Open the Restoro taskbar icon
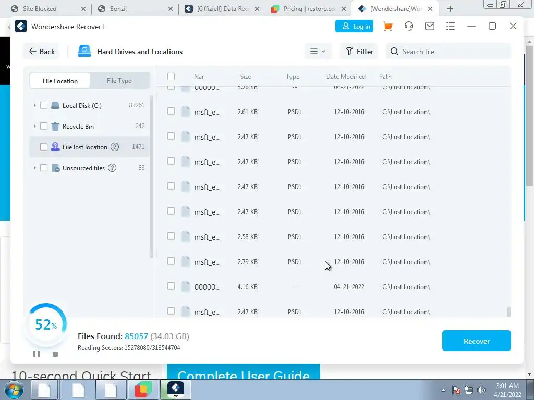The image size is (534, 400). 143,390
